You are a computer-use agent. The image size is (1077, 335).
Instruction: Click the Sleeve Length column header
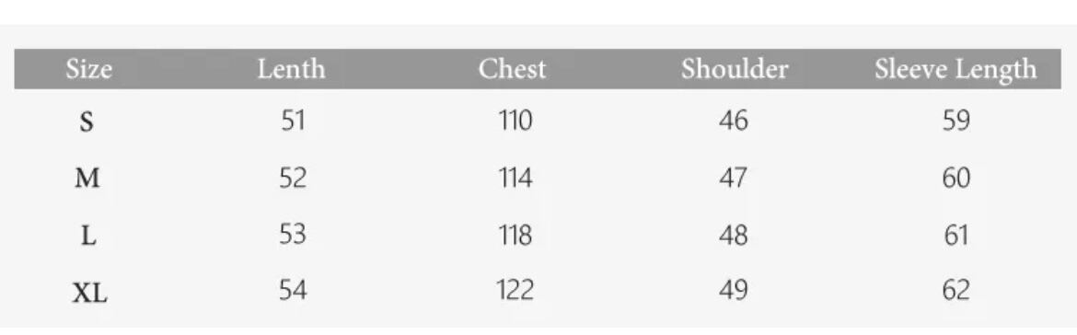[955, 70]
